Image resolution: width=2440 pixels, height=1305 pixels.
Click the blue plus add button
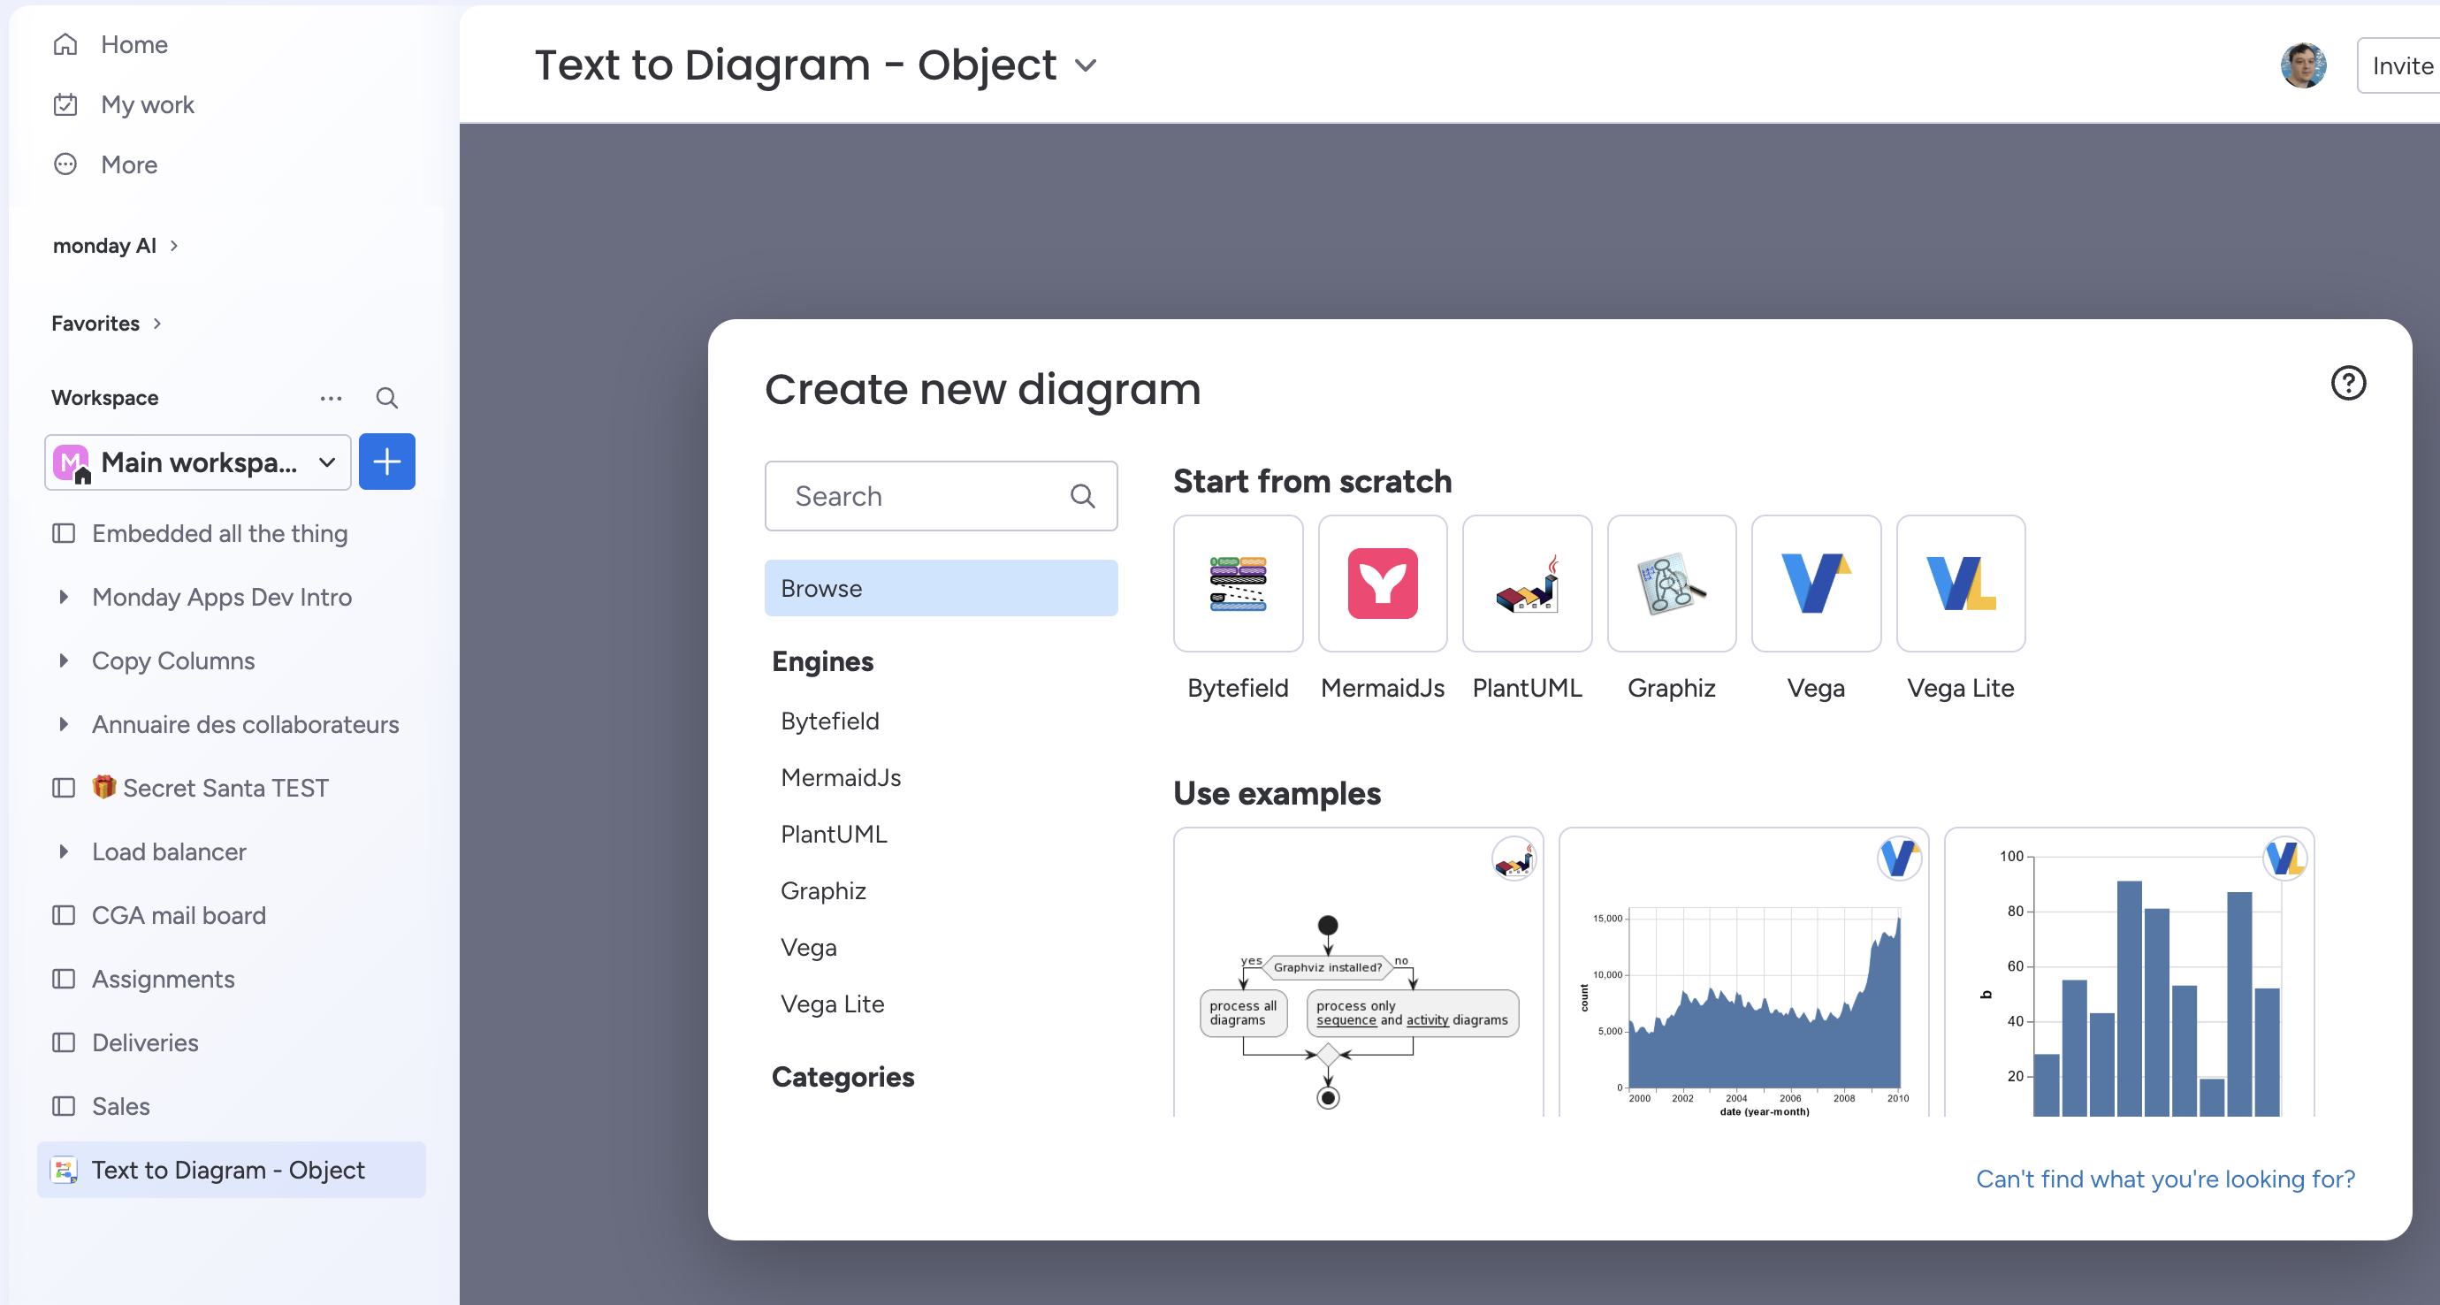[386, 462]
